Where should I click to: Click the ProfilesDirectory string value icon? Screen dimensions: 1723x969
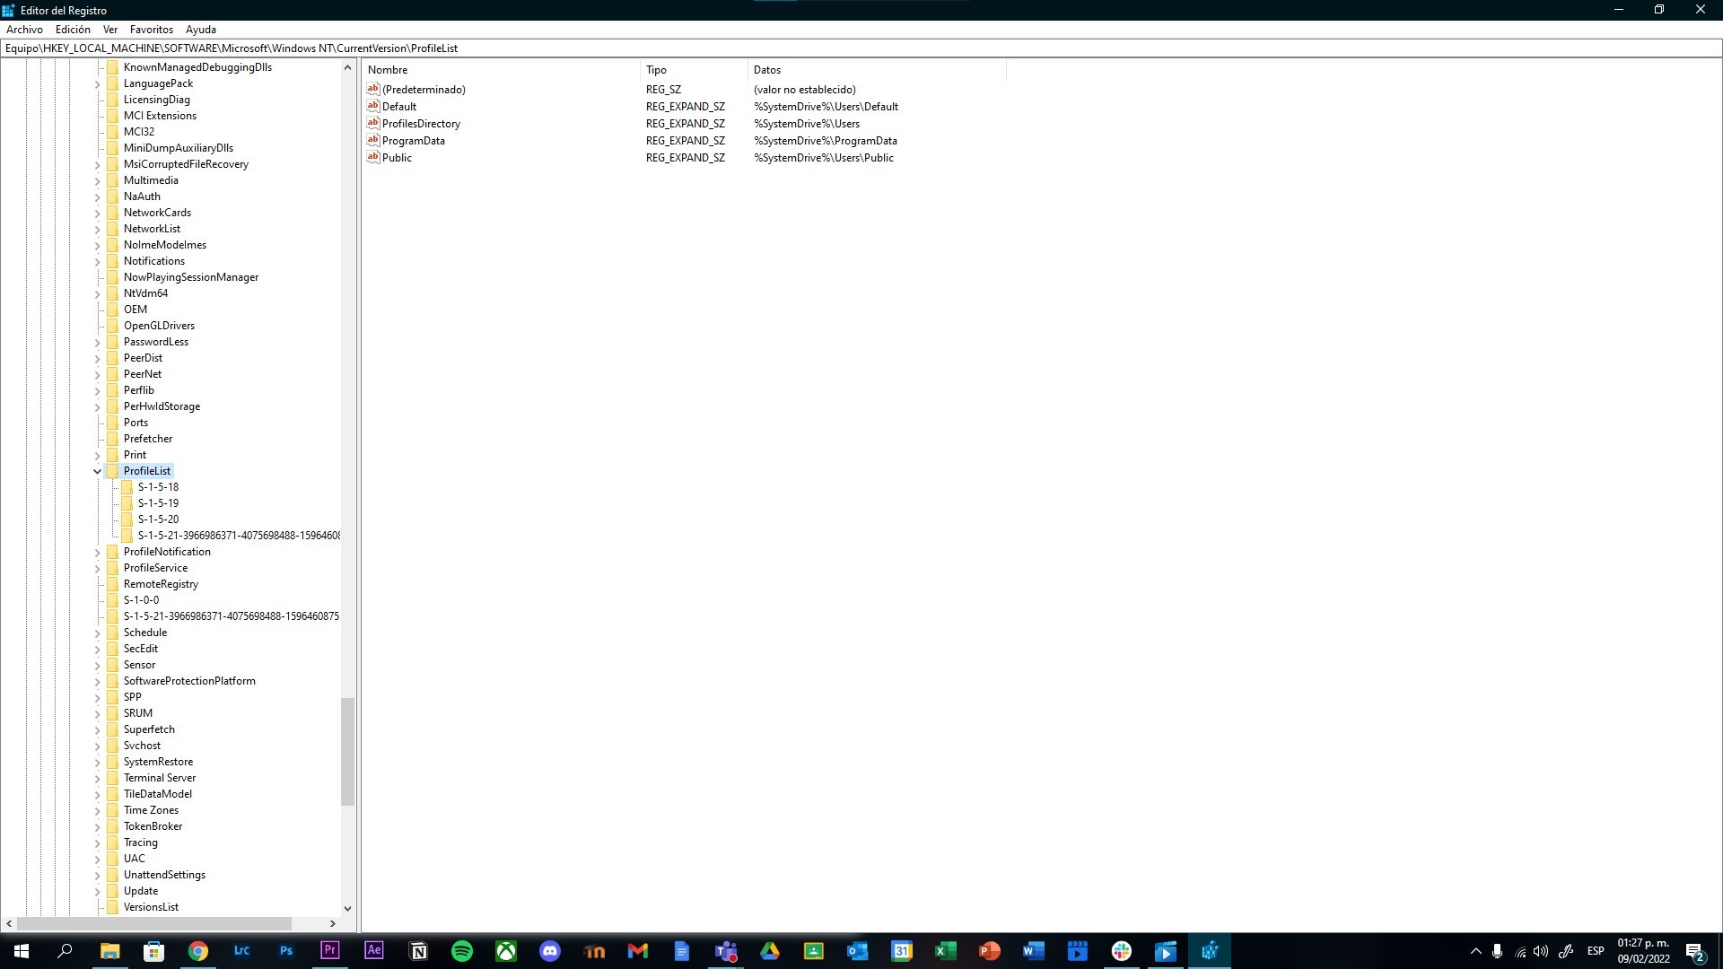click(373, 123)
